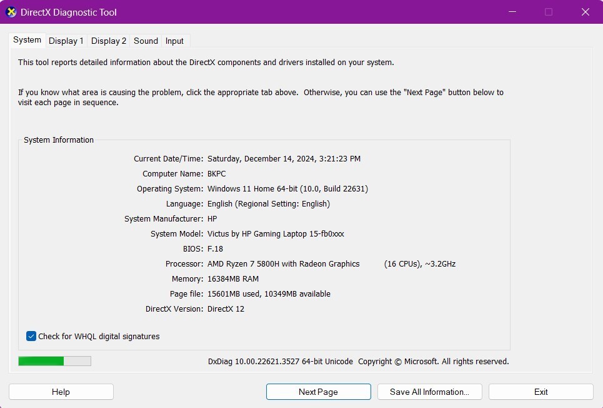Click the System Information group label
The width and height of the screenshot is (603, 408).
pyautogui.click(x=59, y=140)
